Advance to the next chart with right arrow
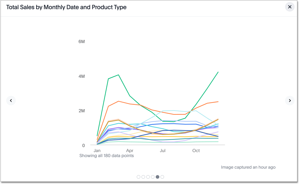Viewport: 299px width, 184px height. point(290,101)
